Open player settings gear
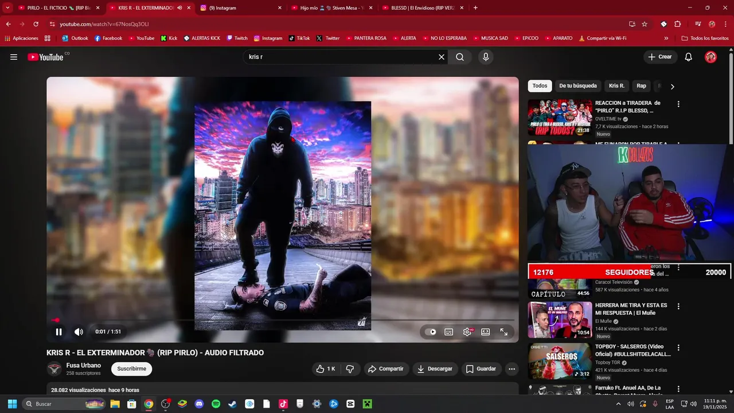This screenshot has height=413, width=734. [x=467, y=332]
